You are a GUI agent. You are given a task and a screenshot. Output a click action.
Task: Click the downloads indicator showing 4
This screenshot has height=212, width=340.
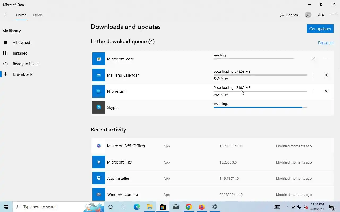321,15
